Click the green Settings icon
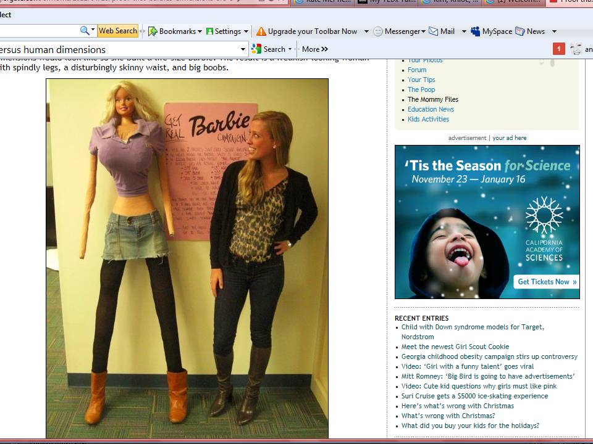The height and width of the screenshot is (444, 593). 209,31
